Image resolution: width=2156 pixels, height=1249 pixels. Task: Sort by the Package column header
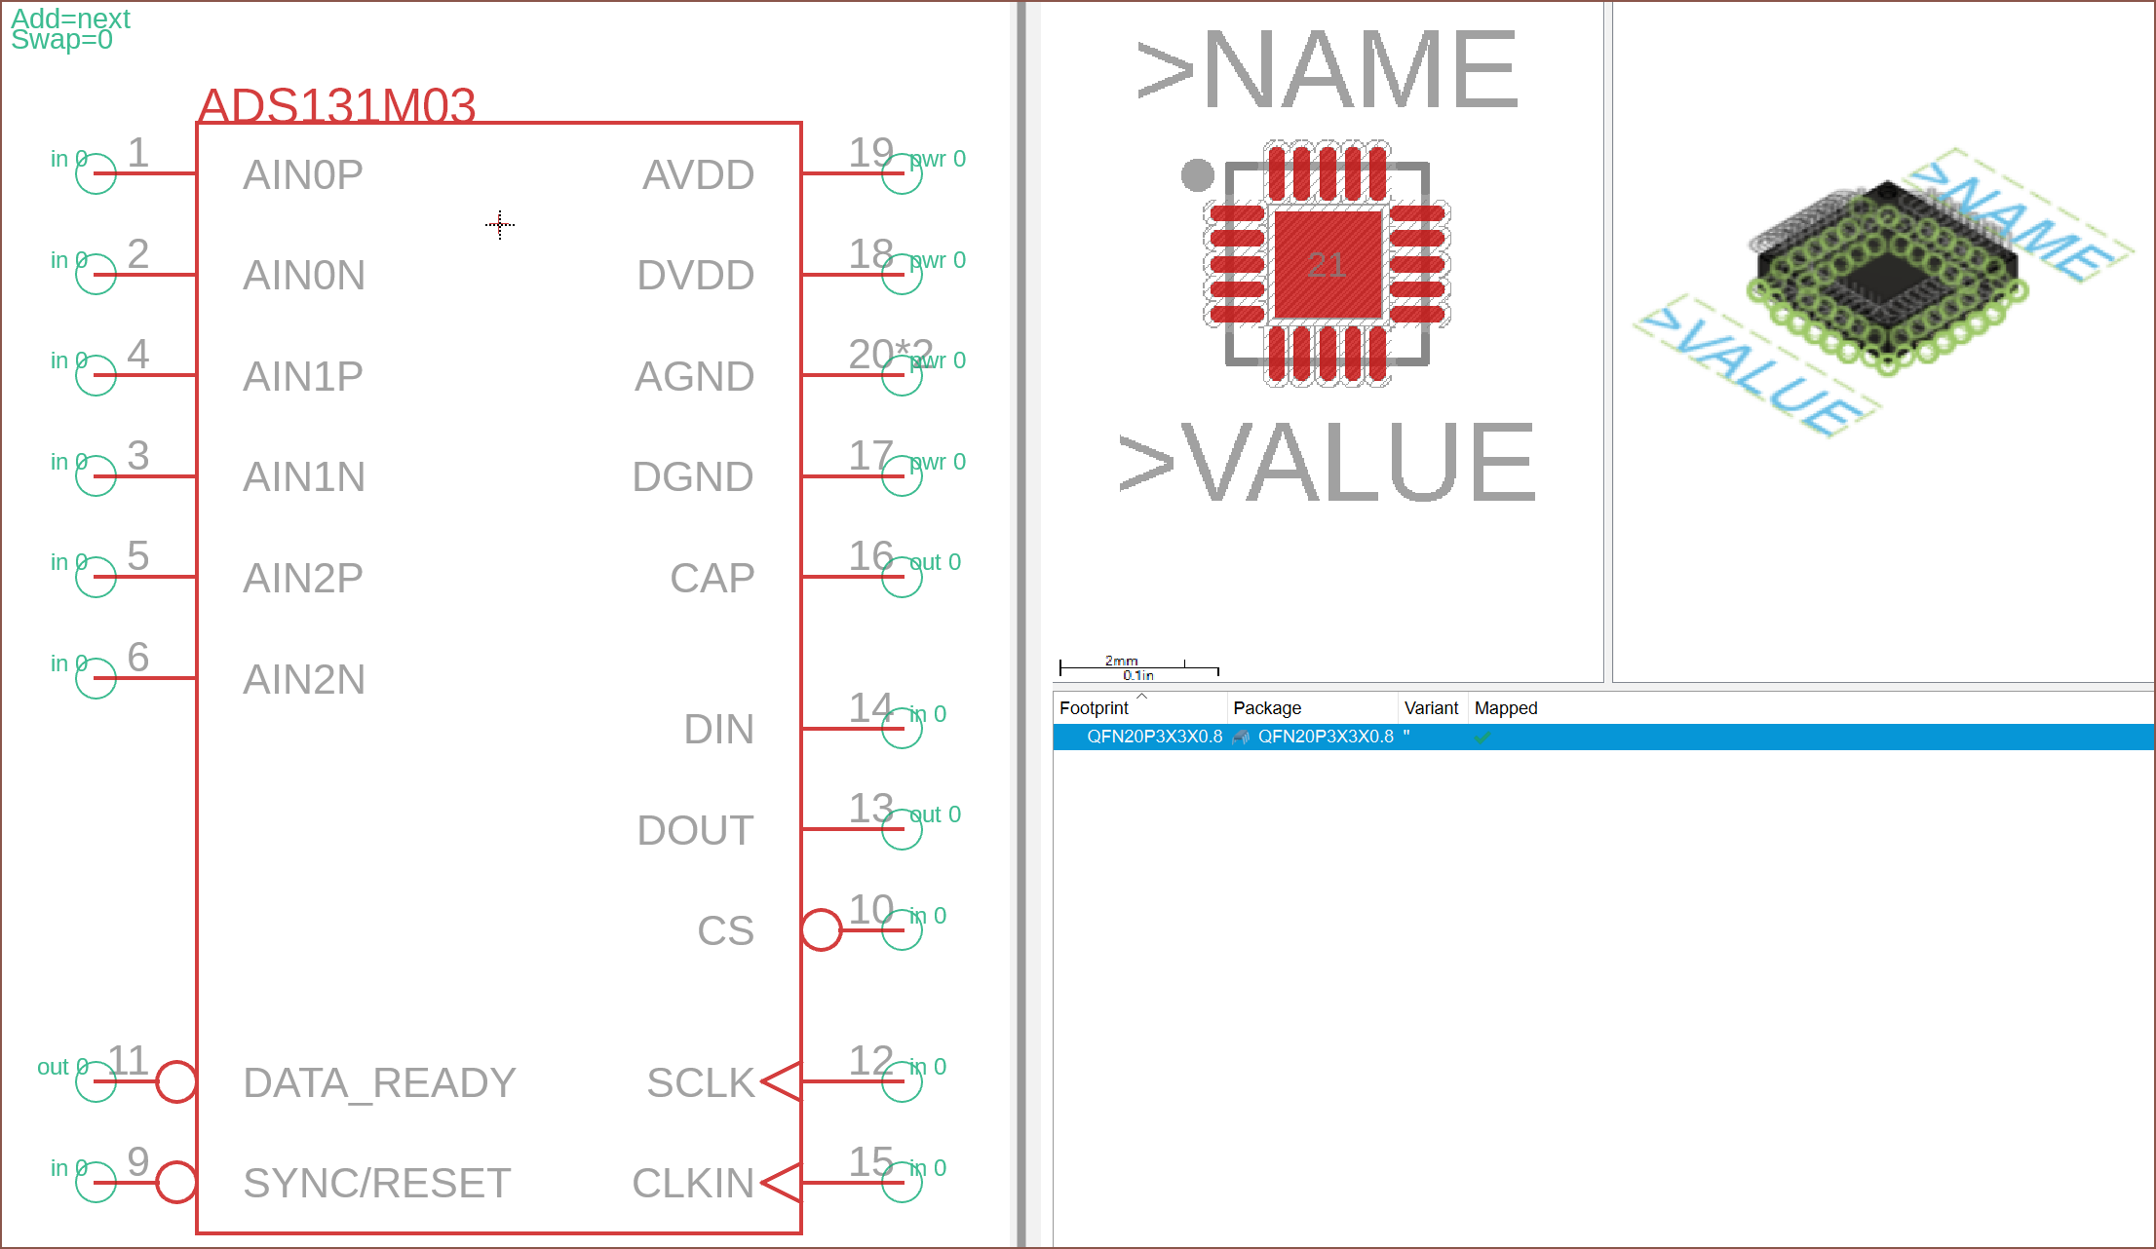(x=1267, y=708)
